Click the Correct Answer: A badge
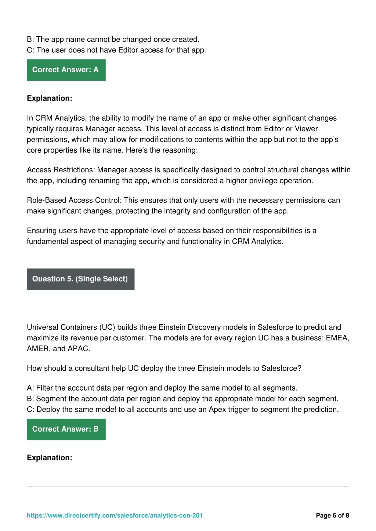Viewport: 376px width, 531px height. click(x=66, y=70)
